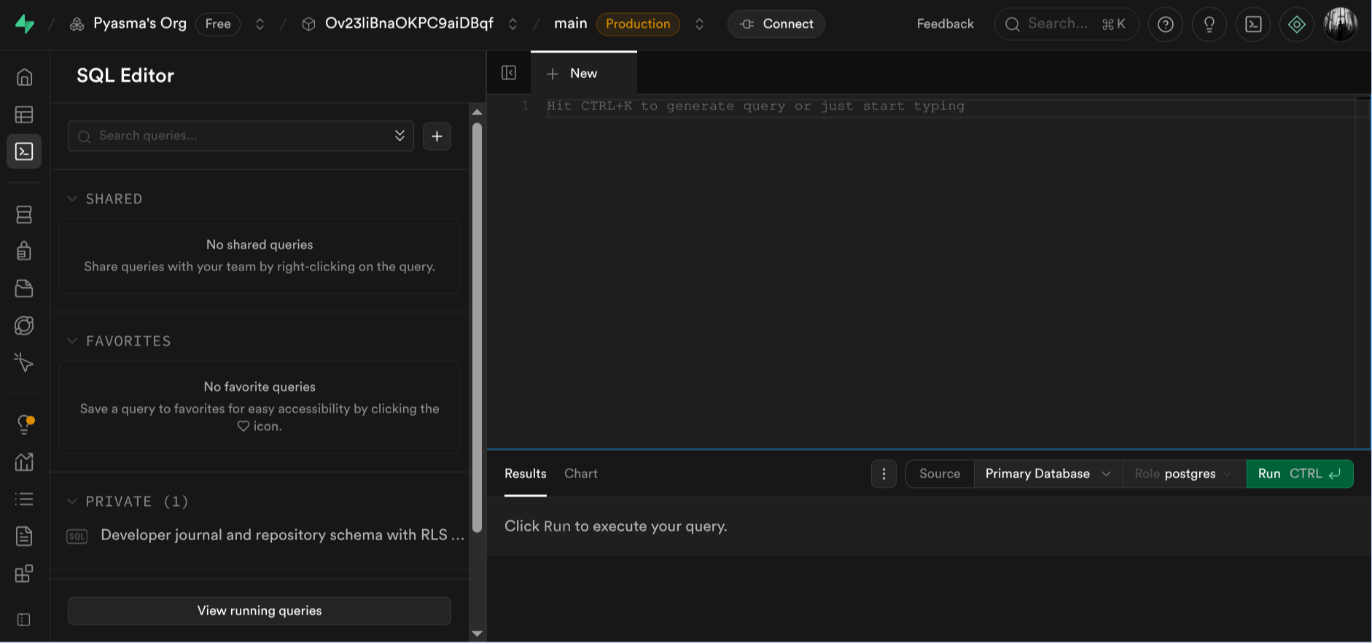
Task: Click the Free plan badge
Action: tap(217, 24)
